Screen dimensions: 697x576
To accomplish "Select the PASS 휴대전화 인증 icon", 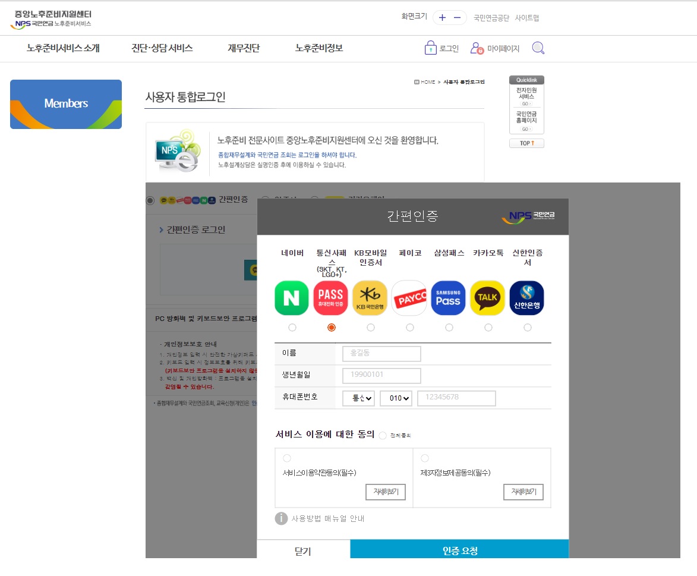I will pyautogui.click(x=330, y=298).
